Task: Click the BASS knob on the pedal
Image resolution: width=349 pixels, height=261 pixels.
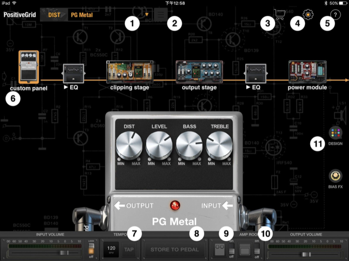Action: [x=189, y=145]
